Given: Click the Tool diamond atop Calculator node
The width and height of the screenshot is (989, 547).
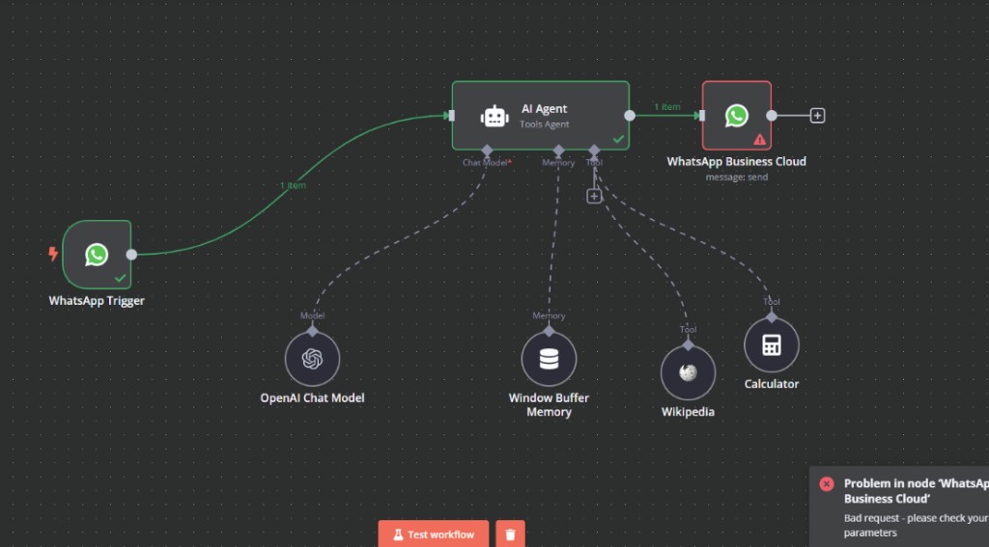Looking at the screenshot, I should (x=772, y=317).
